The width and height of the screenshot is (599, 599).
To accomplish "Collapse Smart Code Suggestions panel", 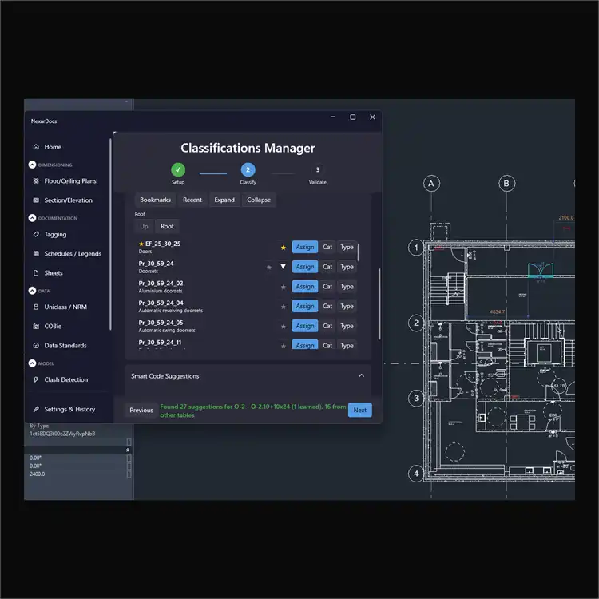I will [361, 376].
